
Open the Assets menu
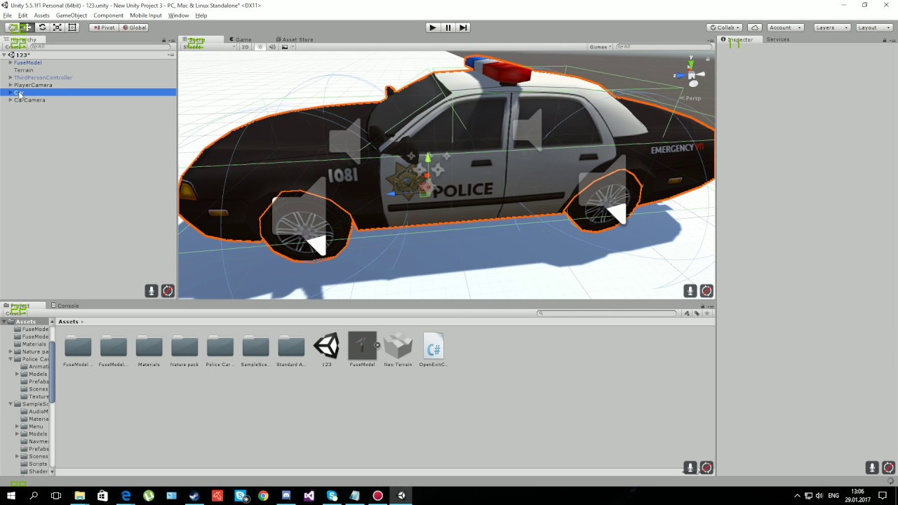(41, 15)
